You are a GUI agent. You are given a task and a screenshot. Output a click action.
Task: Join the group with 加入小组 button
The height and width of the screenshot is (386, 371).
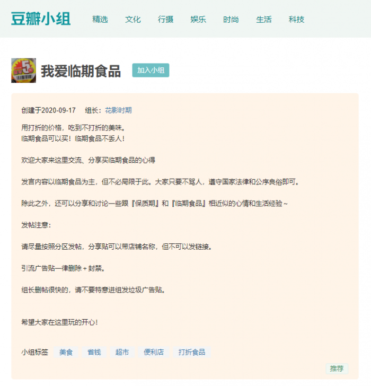click(x=151, y=70)
